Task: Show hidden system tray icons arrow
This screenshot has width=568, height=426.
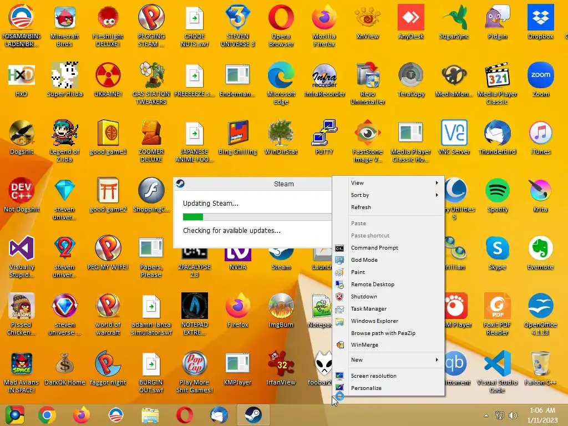Action: [486, 415]
